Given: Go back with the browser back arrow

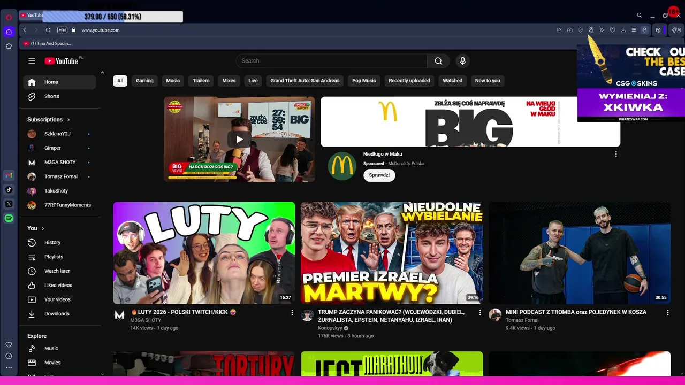Looking at the screenshot, I should pyautogui.click(x=25, y=30).
